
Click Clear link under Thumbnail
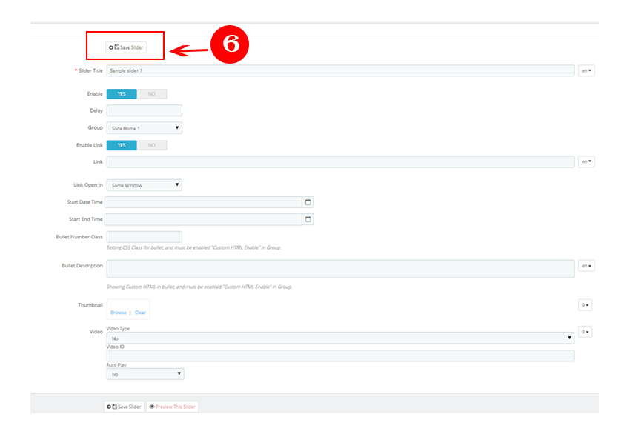tap(140, 313)
